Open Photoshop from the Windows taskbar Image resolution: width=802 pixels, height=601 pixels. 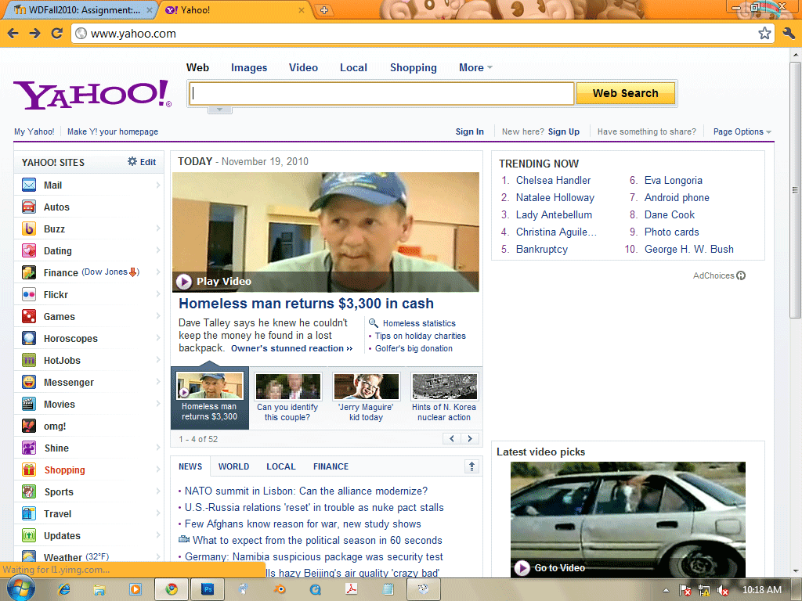208,589
